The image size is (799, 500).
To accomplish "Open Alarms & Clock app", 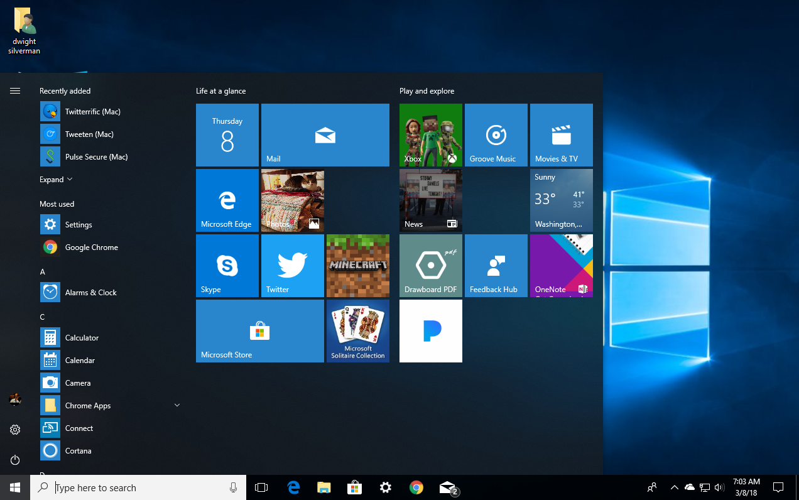I will click(111, 293).
